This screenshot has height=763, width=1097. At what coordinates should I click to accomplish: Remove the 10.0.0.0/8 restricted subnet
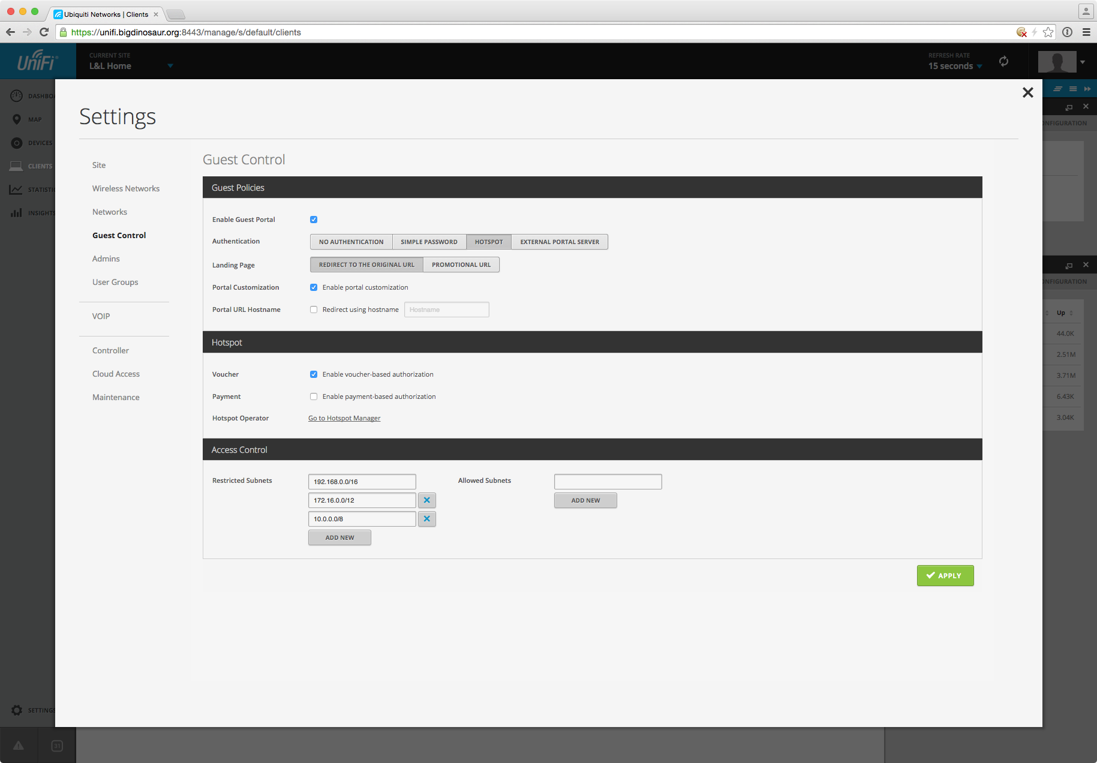[x=426, y=519]
